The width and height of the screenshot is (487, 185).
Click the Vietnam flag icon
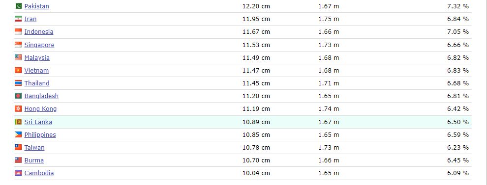coord(18,70)
